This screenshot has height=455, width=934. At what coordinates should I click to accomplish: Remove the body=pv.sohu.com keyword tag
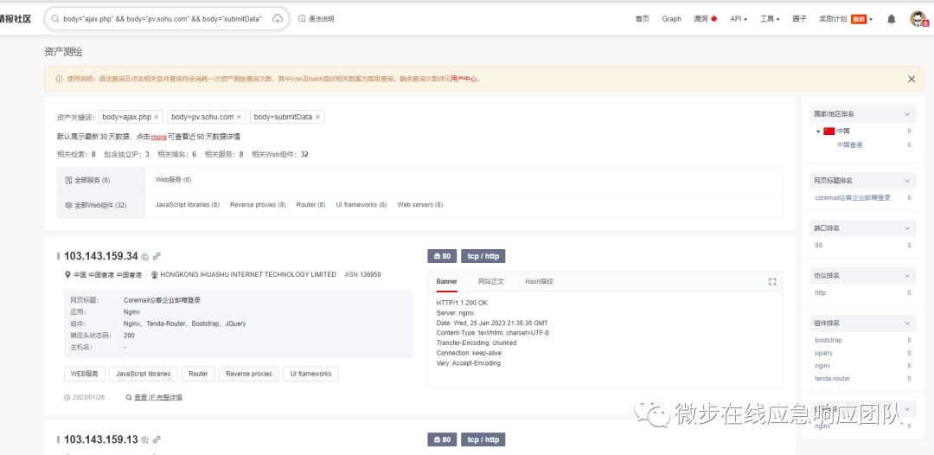click(239, 117)
